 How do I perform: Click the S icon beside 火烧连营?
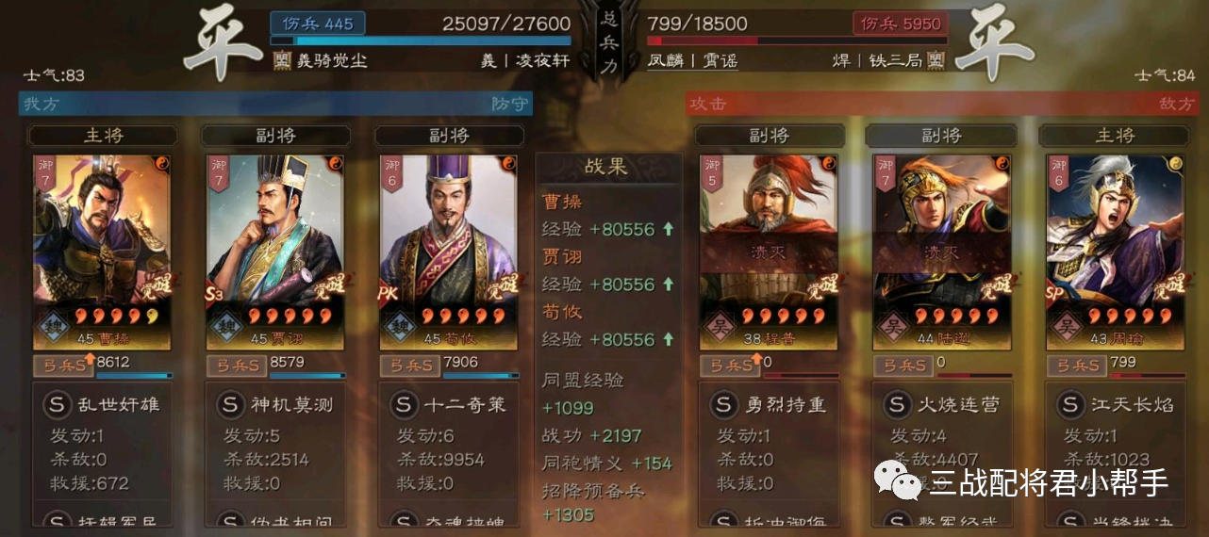click(898, 405)
